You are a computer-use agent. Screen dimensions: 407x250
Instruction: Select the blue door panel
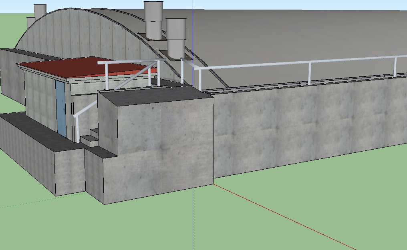(61, 109)
